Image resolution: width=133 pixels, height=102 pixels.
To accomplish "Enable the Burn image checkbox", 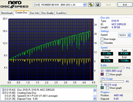I will click(x=102, y=39).
